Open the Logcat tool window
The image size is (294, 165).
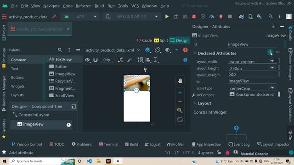coord(153,144)
